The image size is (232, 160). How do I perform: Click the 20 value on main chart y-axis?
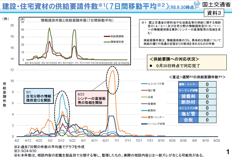tap(12, 25)
